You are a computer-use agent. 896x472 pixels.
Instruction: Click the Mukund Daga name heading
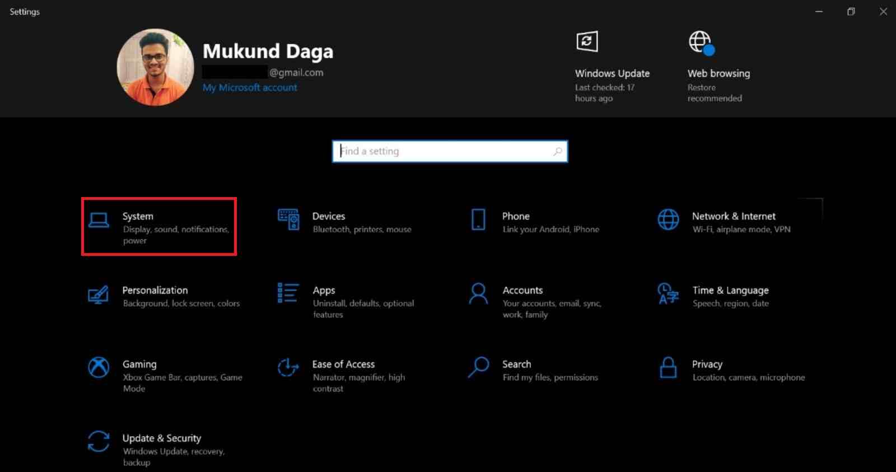tap(268, 52)
